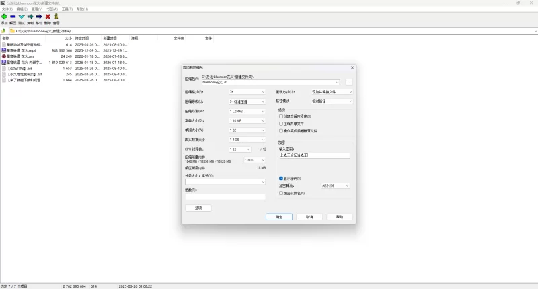Open the archive name 'bluemoon' combo box
538x289 pixels.
tap(271, 82)
